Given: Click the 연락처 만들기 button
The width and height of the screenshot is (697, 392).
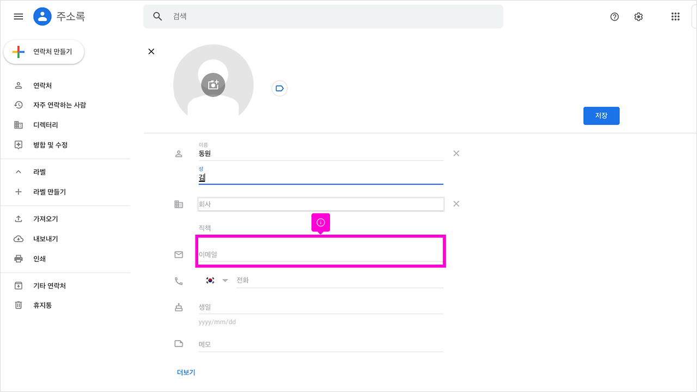Looking at the screenshot, I should click(x=44, y=52).
